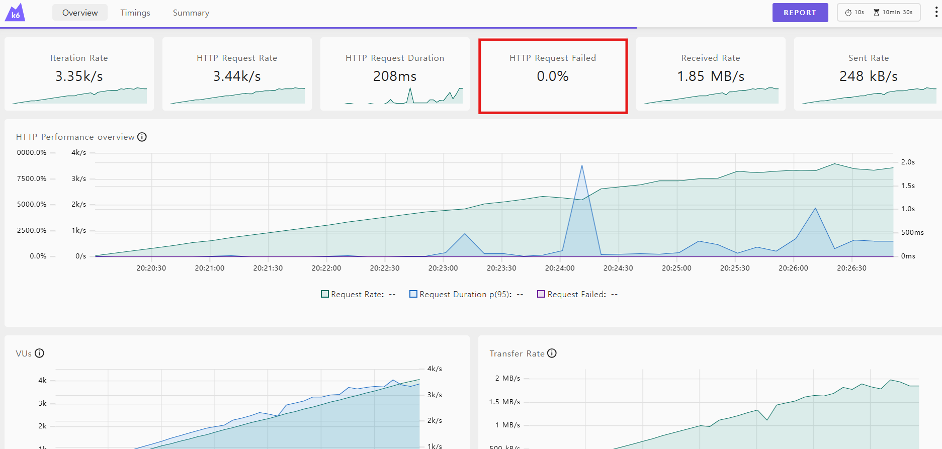Screen dimensions: 942x449
Task: Click the HTTP Performance overview title
Action: (75, 137)
